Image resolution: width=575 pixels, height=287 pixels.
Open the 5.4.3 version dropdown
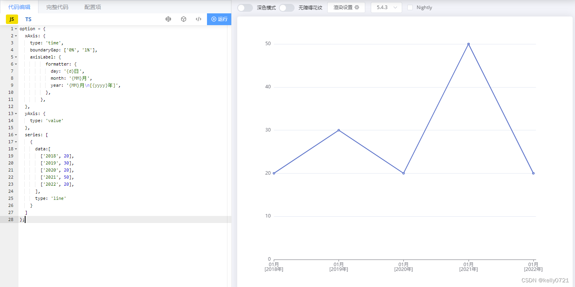pos(386,7)
